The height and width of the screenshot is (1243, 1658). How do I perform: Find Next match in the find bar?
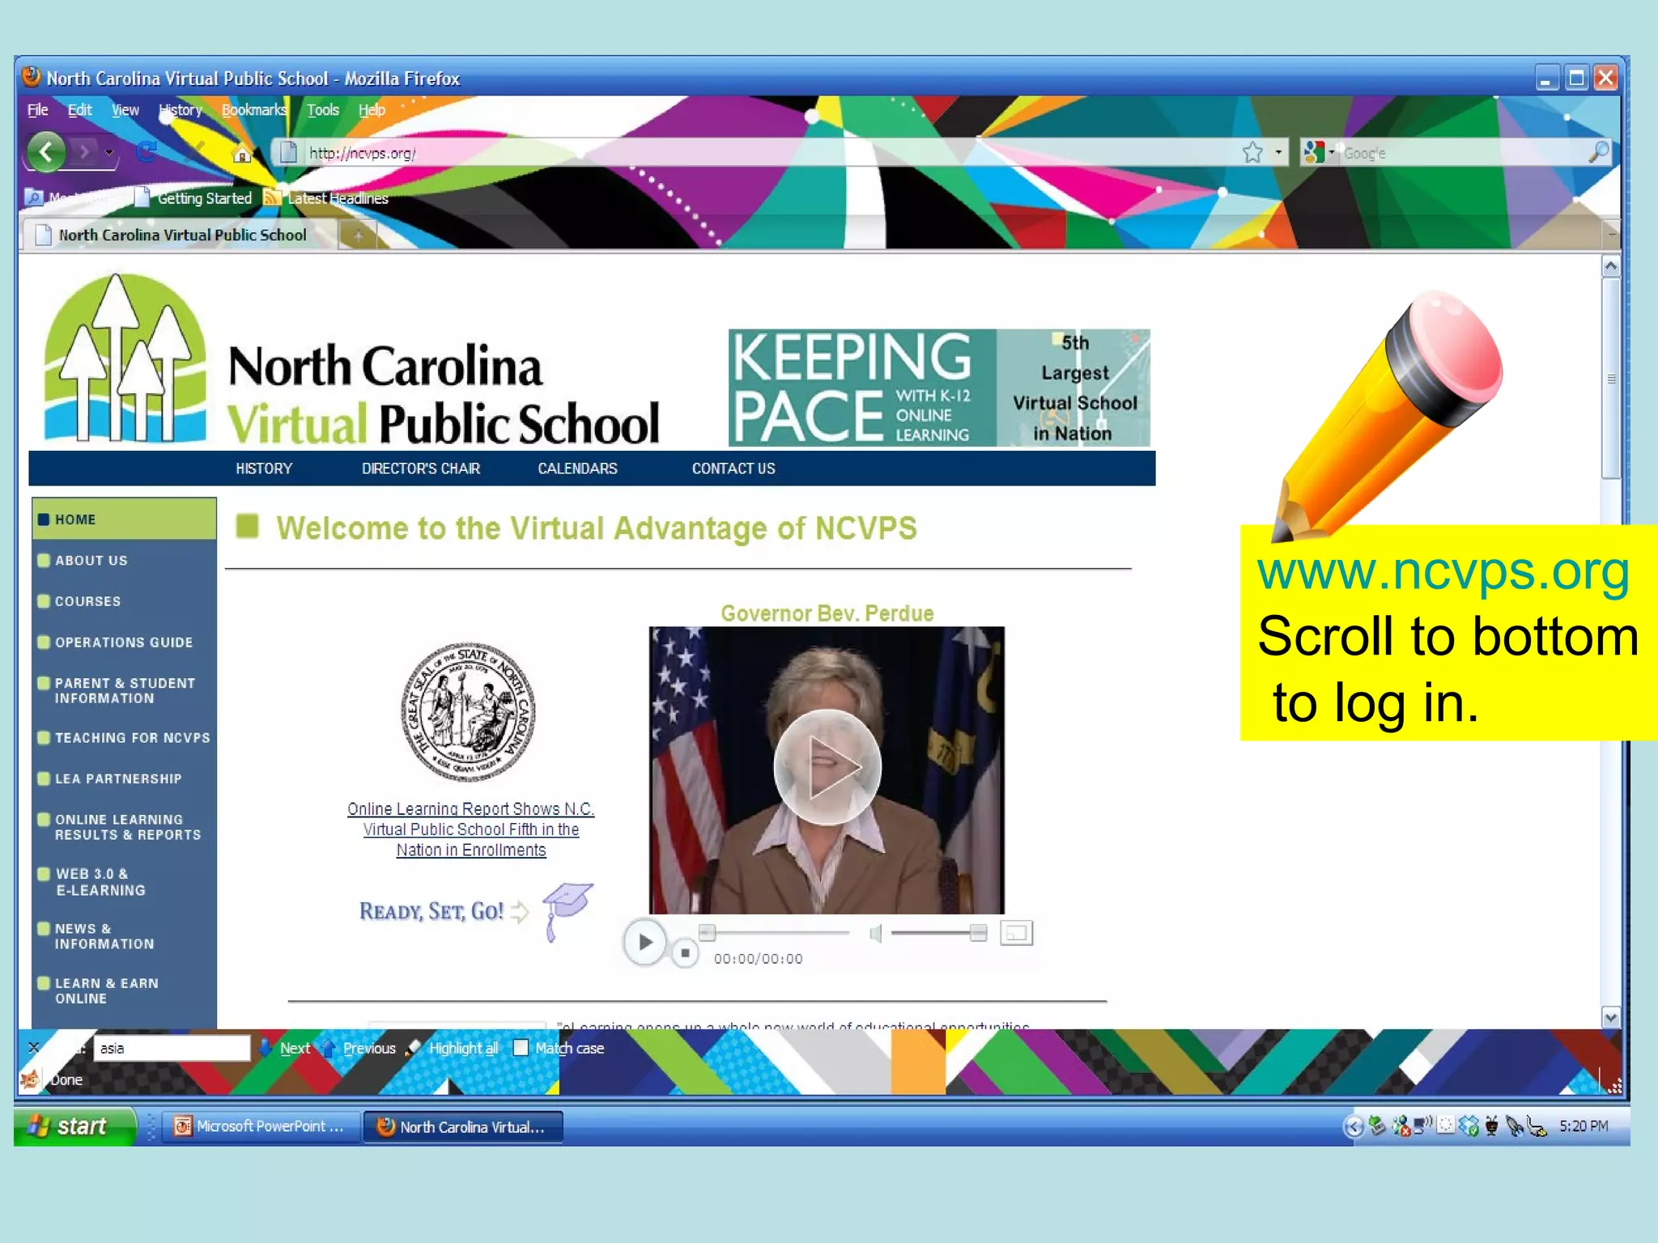click(284, 1048)
